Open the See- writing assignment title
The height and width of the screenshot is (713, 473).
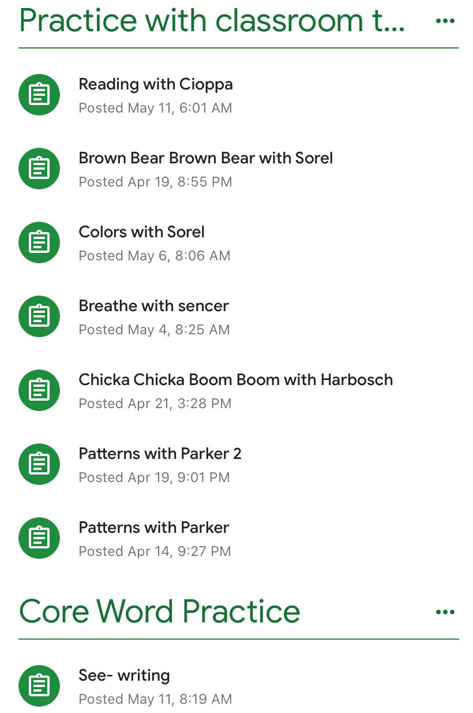(x=125, y=675)
